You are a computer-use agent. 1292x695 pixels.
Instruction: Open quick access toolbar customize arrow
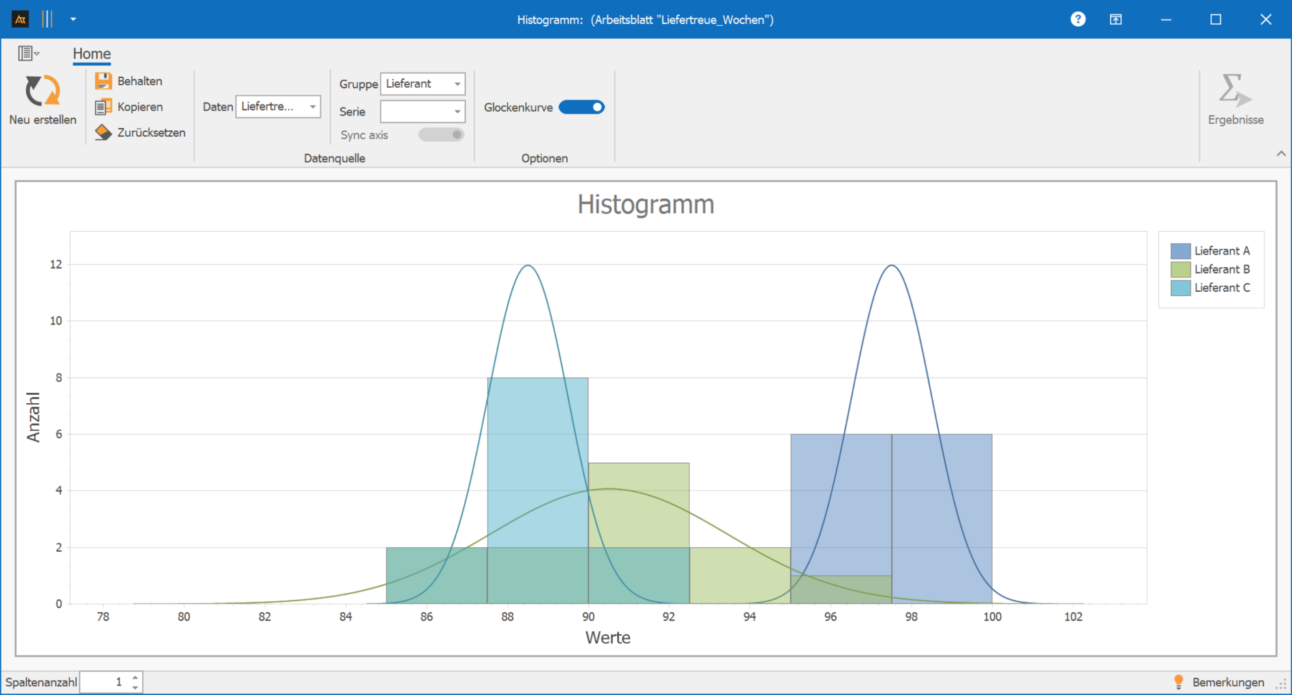pyautogui.click(x=73, y=19)
